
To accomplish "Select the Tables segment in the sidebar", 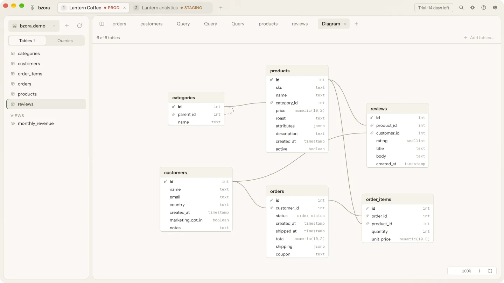I will 27,41.
